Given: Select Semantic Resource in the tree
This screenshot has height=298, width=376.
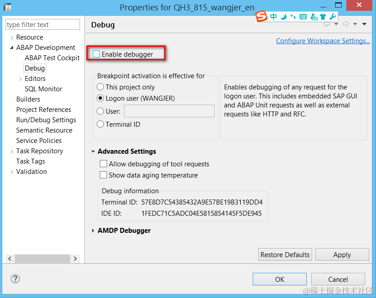Looking at the screenshot, I should pos(44,130).
